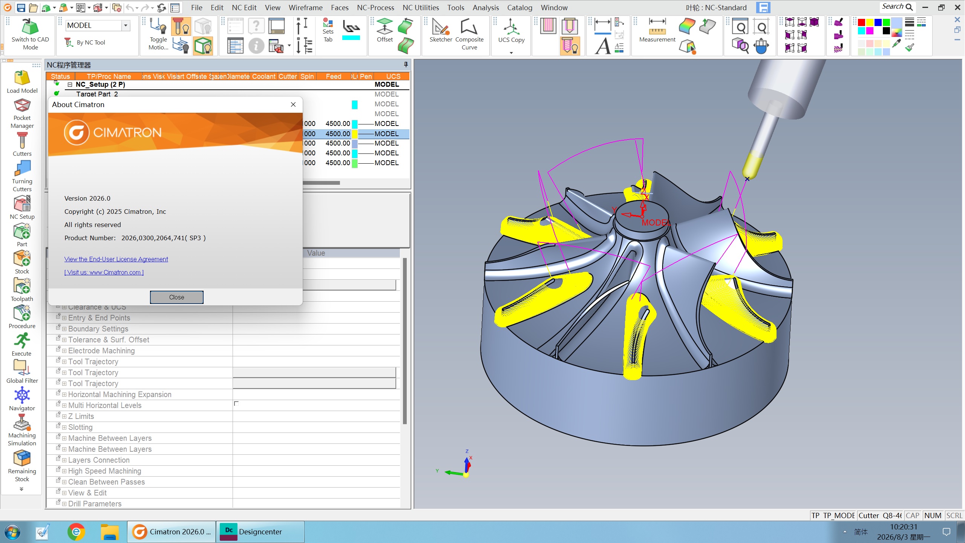Click Close button in About dialog
Image resolution: width=965 pixels, height=543 pixels.
pos(176,297)
